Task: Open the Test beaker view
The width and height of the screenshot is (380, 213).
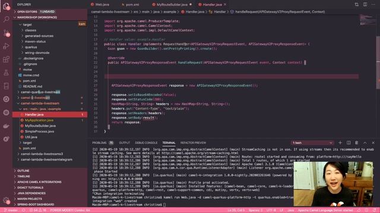Action: click(7, 72)
